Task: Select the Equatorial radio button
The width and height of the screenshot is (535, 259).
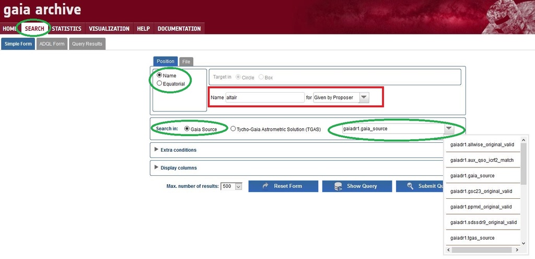Action: click(x=159, y=83)
